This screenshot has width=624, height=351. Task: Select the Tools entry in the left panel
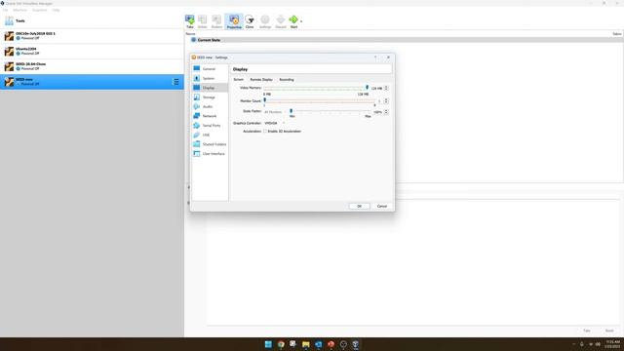coord(92,20)
